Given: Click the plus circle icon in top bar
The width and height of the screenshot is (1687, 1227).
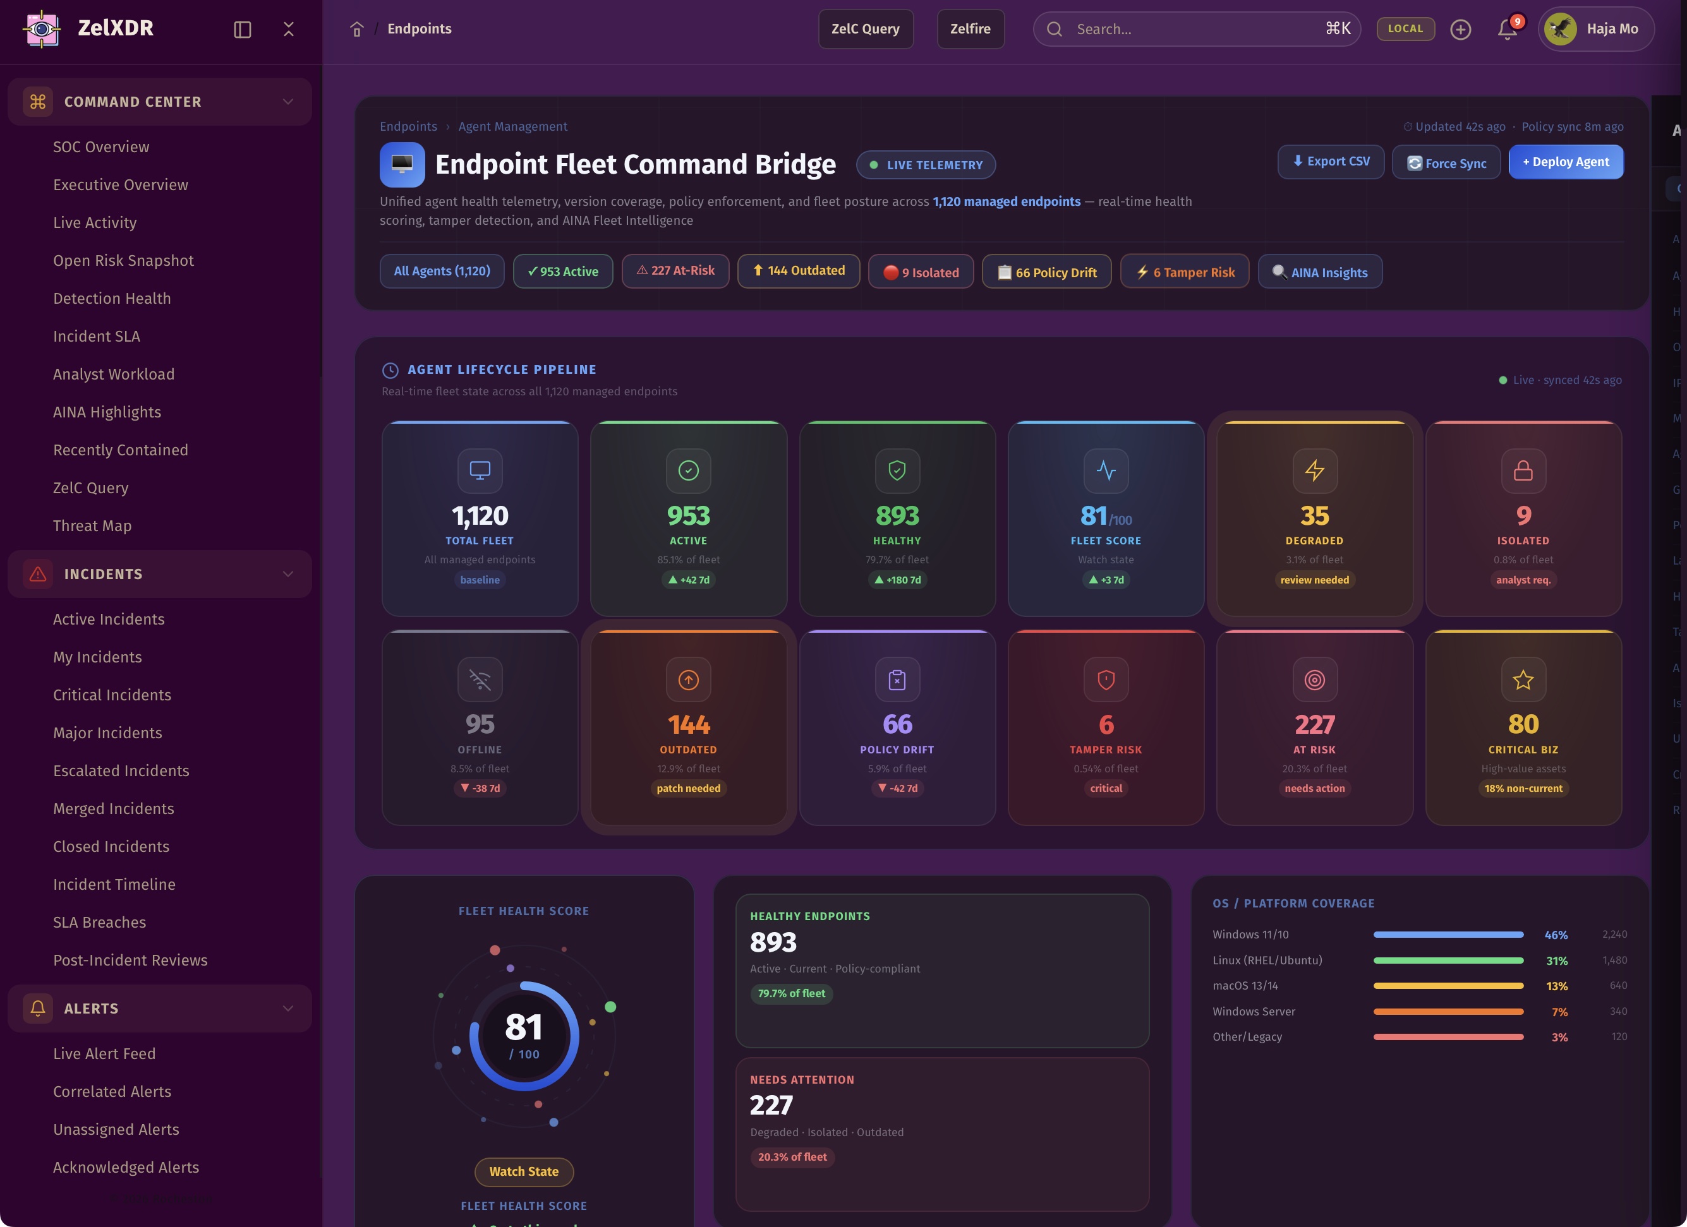Looking at the screenshot, I should coord(1460,29).
